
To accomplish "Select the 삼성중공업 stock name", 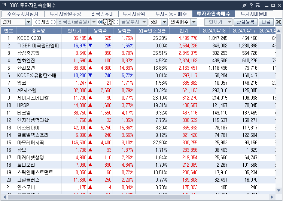I will pos(28,53).
